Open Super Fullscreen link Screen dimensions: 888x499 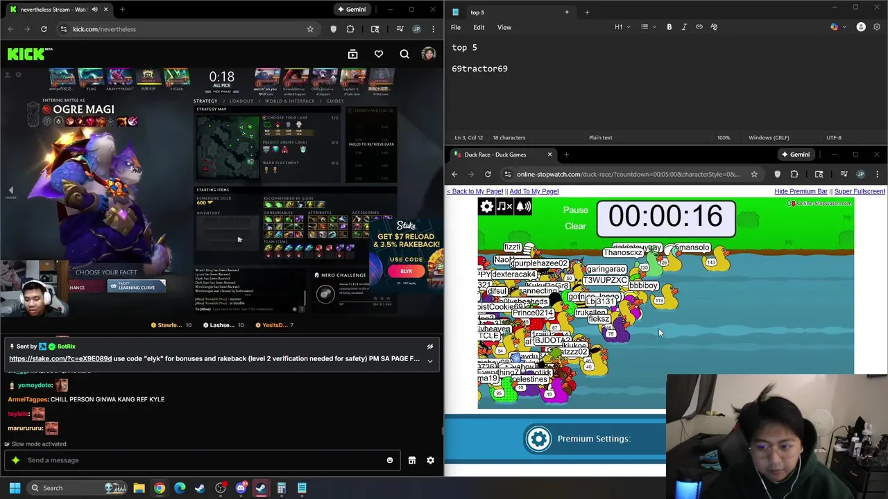point(860,191)
